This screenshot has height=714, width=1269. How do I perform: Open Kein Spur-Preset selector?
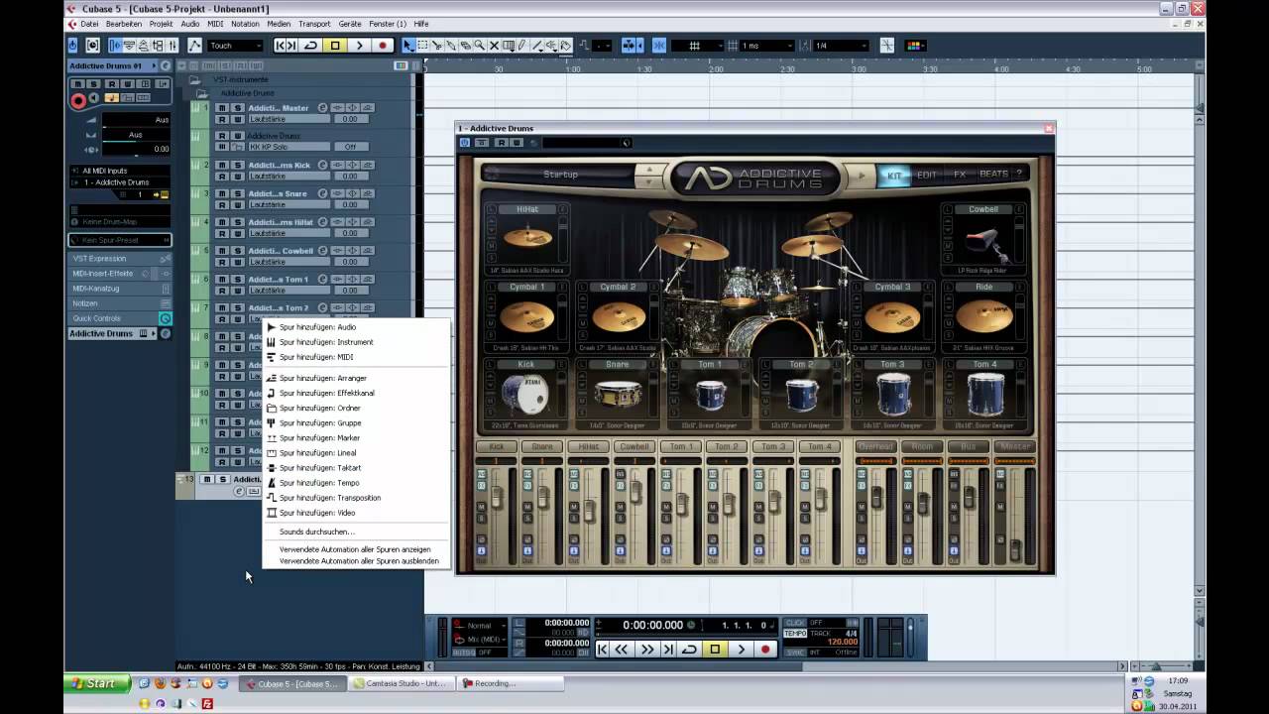(120, 240)
